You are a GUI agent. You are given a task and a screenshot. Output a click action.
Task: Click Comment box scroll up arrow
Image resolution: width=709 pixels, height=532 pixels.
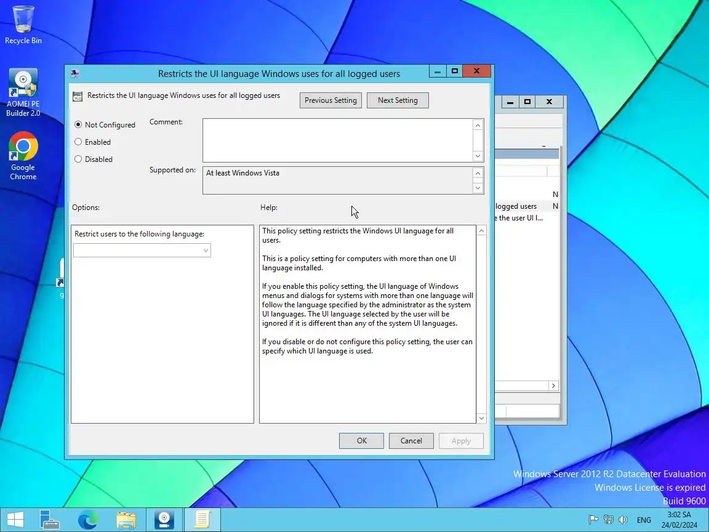tap(478, 125)
